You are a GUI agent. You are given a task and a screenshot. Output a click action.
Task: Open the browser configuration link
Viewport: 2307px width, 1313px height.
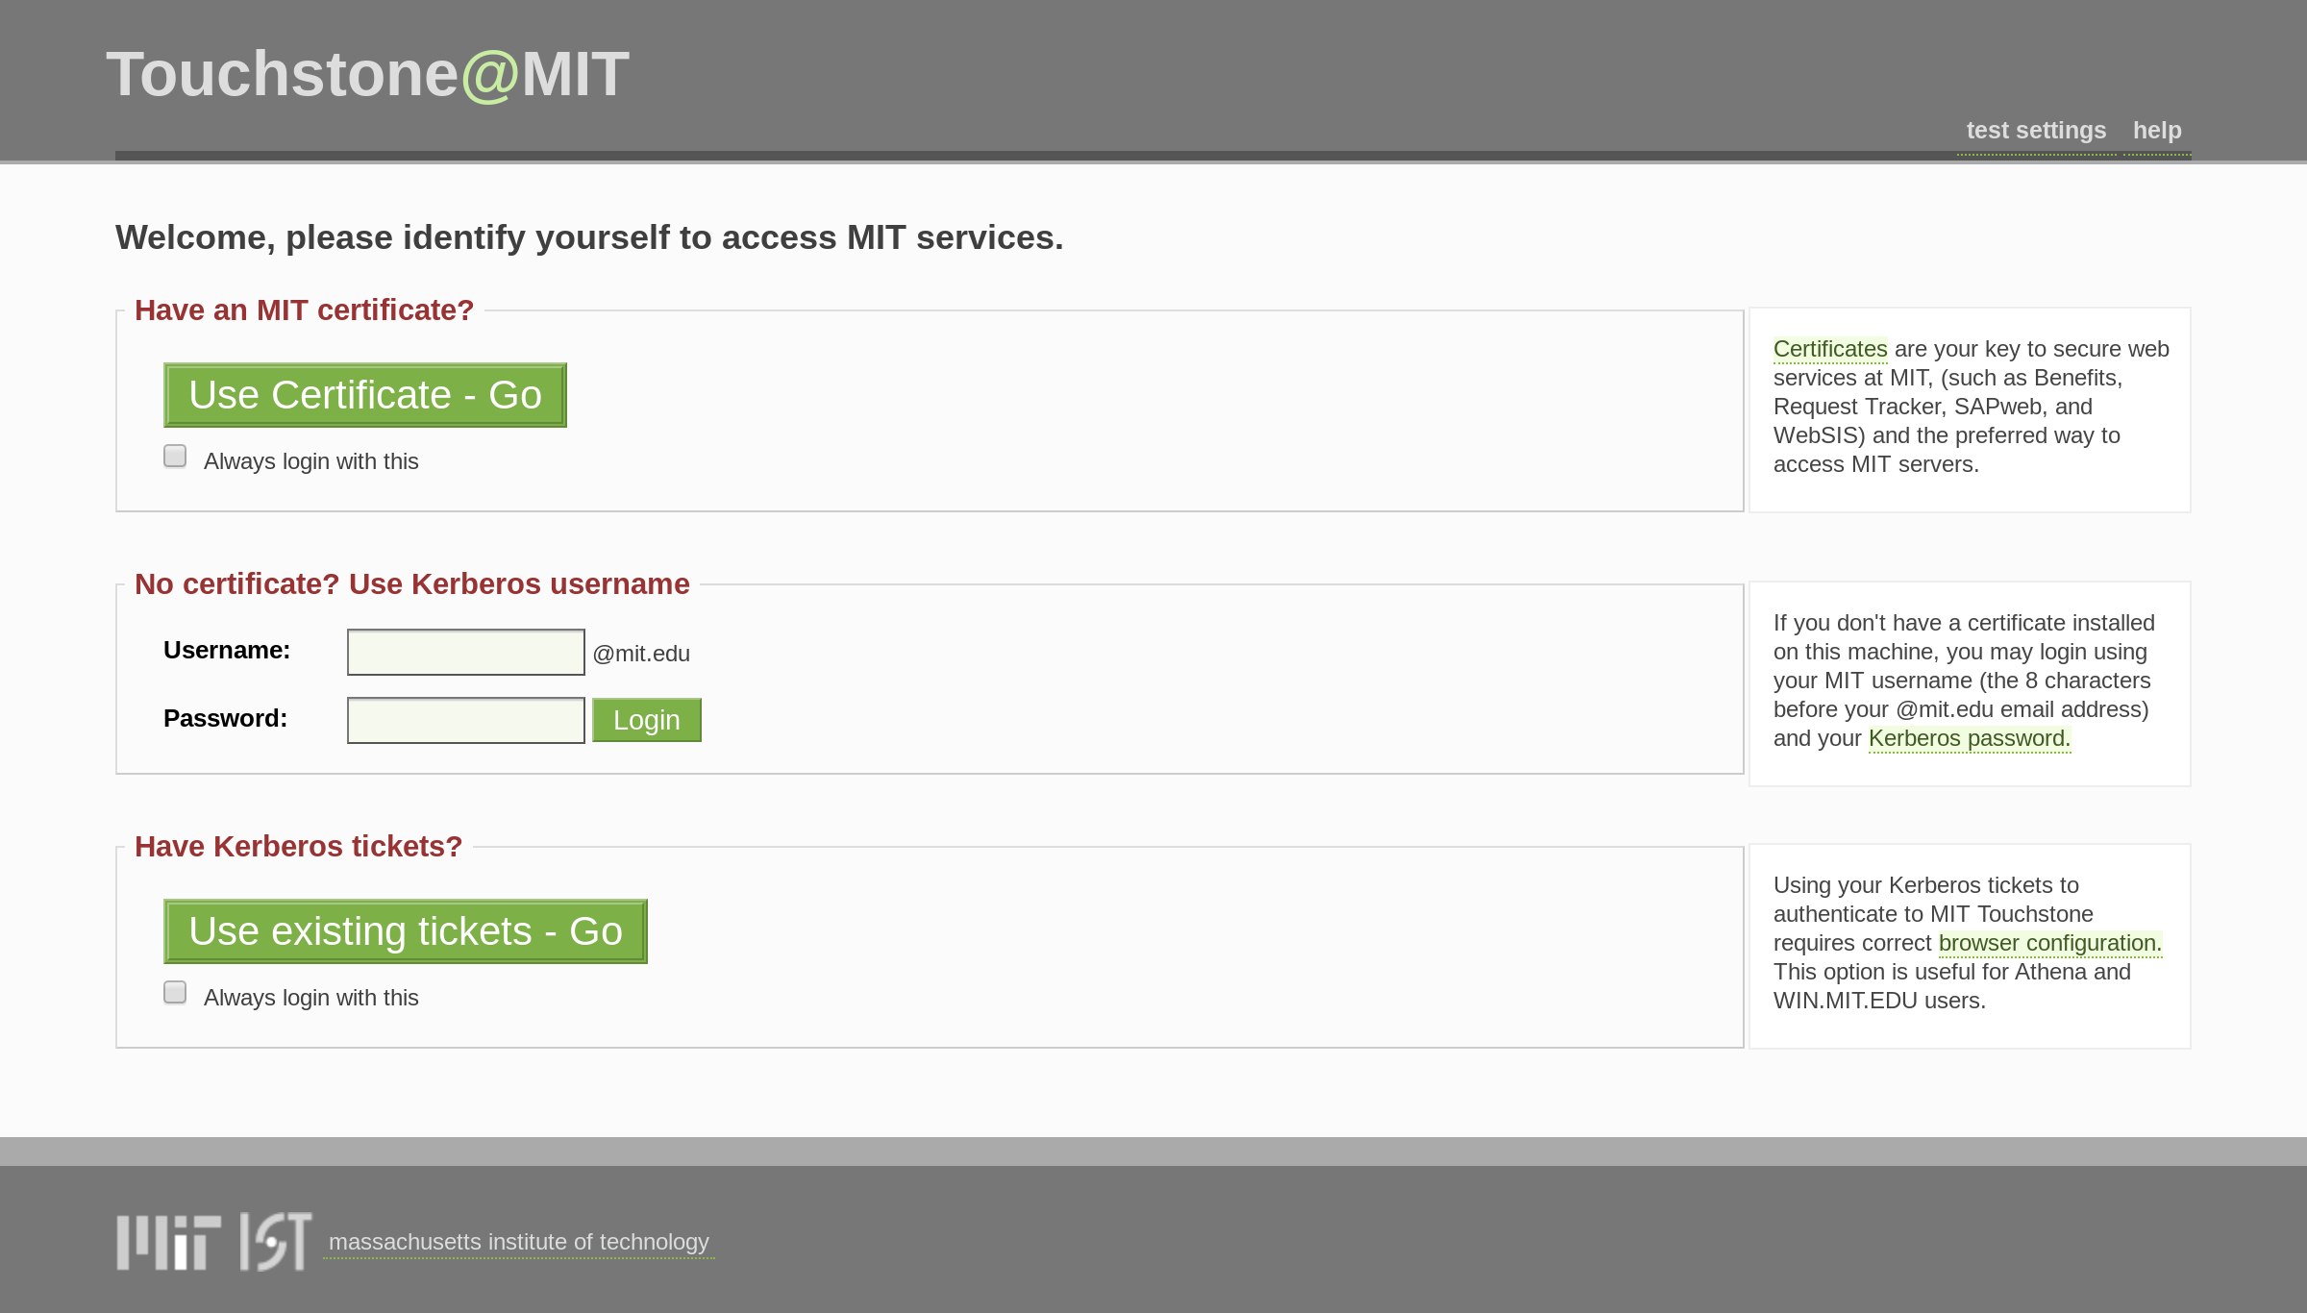click(2049, 943)
